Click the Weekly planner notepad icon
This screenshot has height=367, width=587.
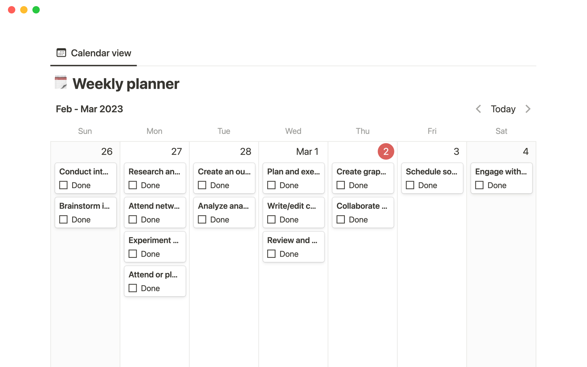pyautogui.click(x=61, y=83)
